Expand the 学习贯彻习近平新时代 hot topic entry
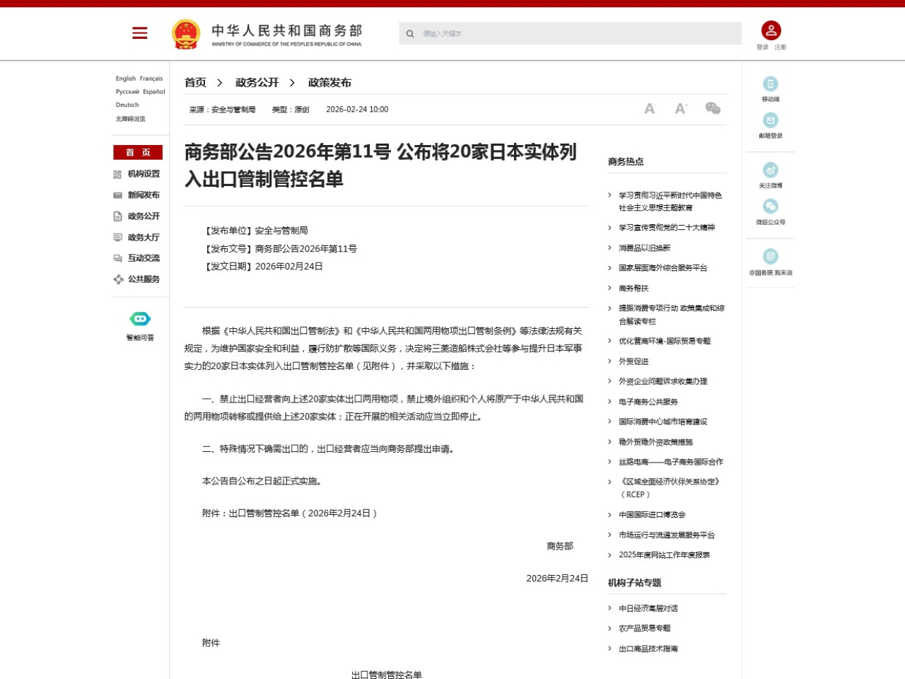Image resolution: width=905 pixels, height=679 pixels. [609, 195]
